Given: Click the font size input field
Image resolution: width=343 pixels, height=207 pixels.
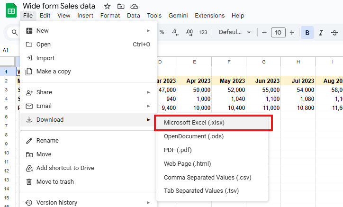Looking at the screenshot, I should (x=278, y=33).
